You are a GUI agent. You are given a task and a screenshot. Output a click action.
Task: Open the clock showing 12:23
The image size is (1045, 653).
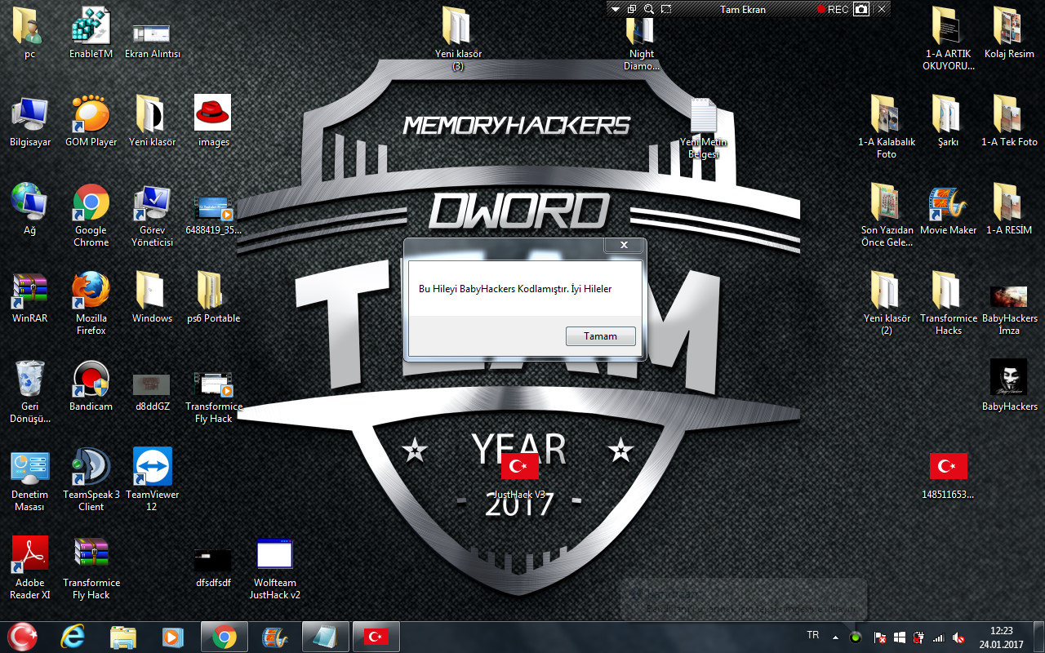pyautogui.click(x=1002, y=637)
